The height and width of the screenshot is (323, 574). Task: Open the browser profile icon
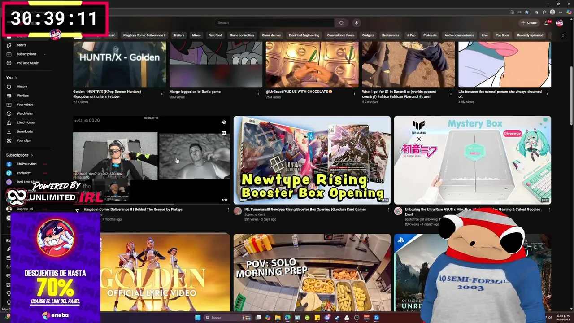[x=552, y=12]
